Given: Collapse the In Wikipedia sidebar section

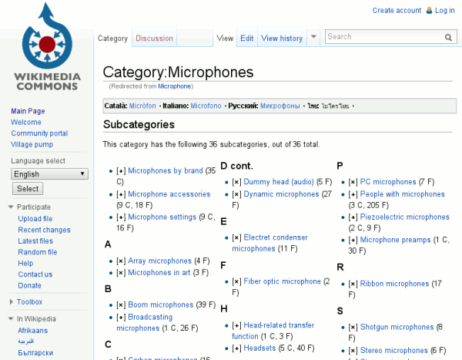Looking at the screenshot, I should (x=11, y=318).
